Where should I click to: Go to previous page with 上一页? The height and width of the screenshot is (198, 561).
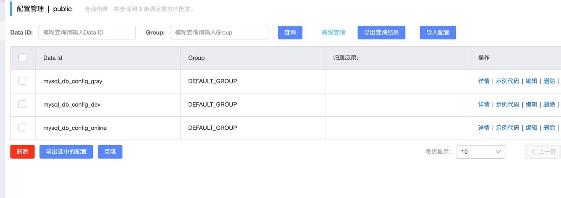[543, 152]
